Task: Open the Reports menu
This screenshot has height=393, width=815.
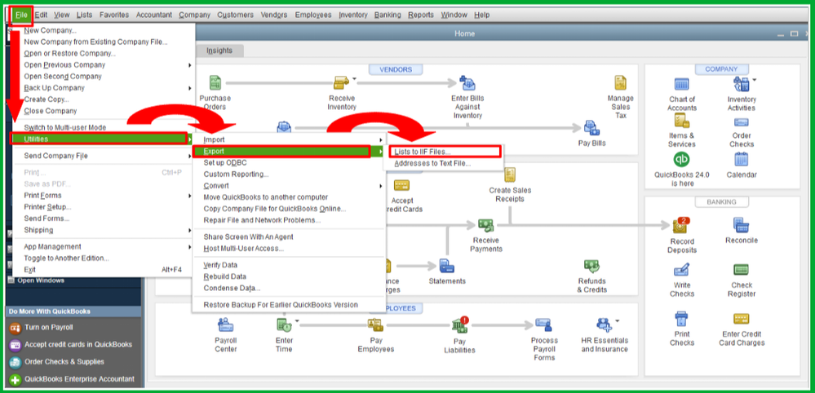Action: [420, 15]
